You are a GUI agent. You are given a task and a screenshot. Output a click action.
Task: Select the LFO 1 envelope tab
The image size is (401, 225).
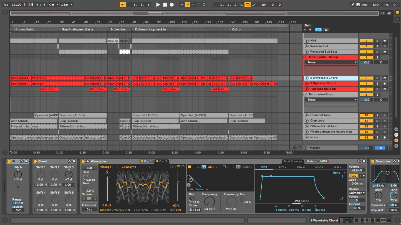319,167
